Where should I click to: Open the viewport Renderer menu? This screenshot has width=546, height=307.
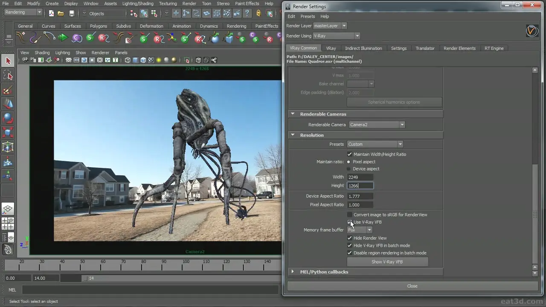pyautogui.click(x=100, y=52)
